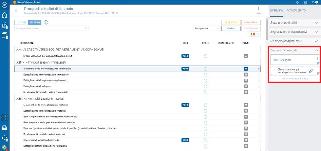This screenshot has height=151, width=321.
Task: Click the paperclip attach document icon
Action: [x=311, y=71]
